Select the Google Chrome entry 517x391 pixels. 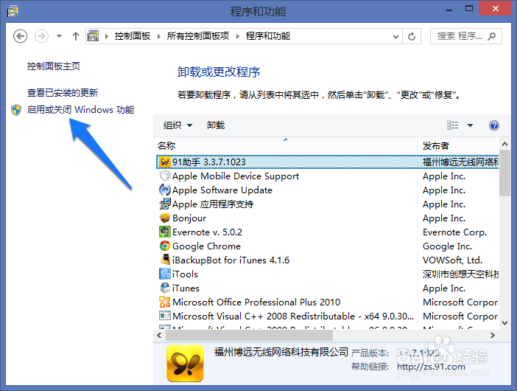tap(206, 246)
